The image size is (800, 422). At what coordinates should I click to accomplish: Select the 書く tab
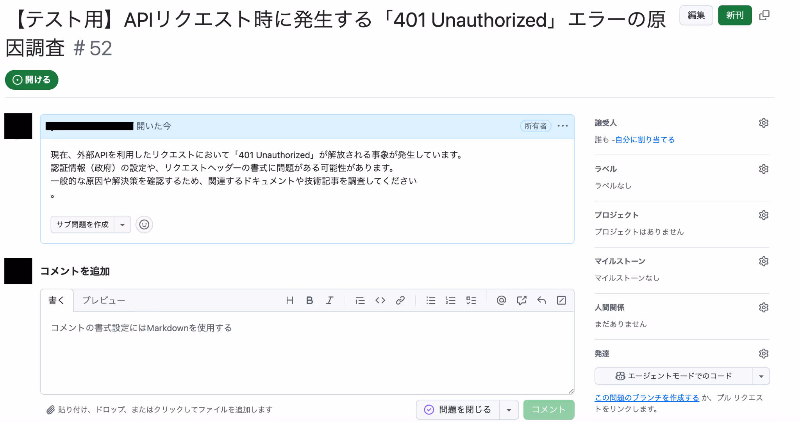56,300
